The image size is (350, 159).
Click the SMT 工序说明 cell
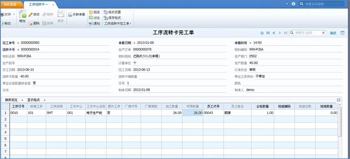coord(56,113)
